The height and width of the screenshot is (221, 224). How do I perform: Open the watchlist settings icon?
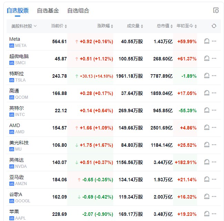coord(216,10)
